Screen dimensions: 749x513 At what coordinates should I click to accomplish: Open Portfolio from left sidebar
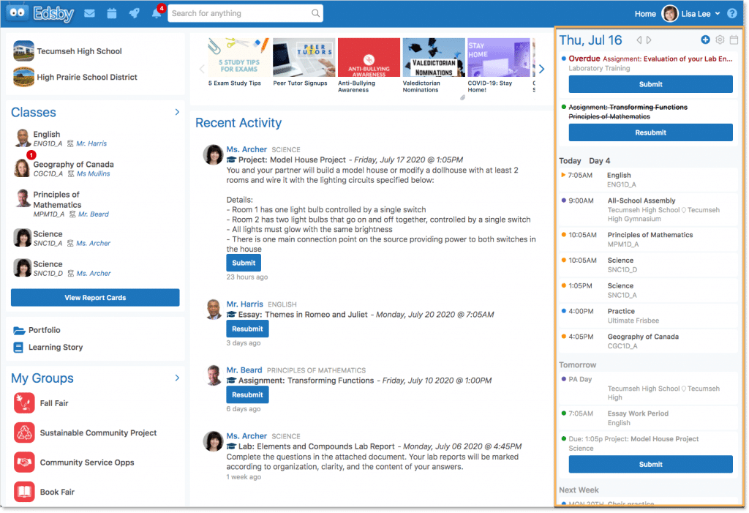click(44, 330)
